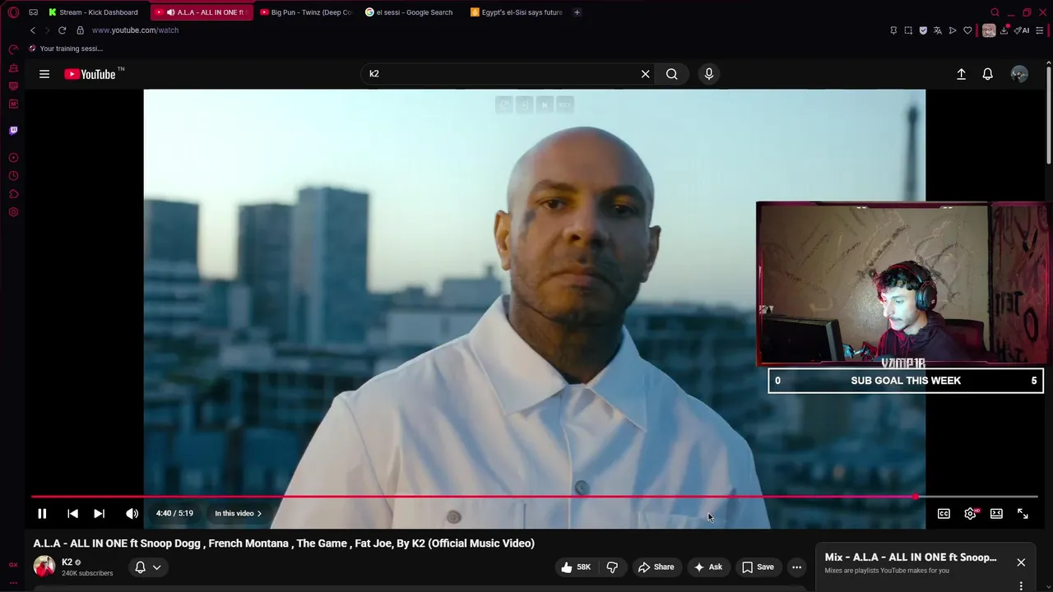Toggle channel notification bell for K2

140,567
